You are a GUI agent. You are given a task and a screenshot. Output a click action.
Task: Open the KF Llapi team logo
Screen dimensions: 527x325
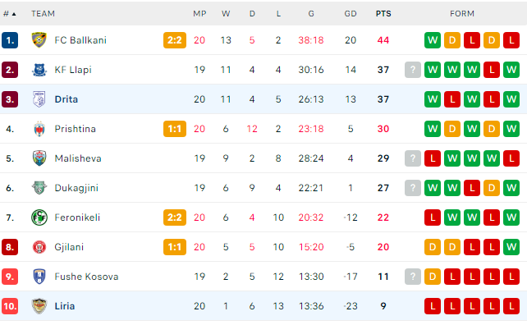pos(39,70)
